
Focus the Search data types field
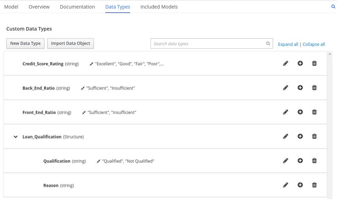click(208, 44)
